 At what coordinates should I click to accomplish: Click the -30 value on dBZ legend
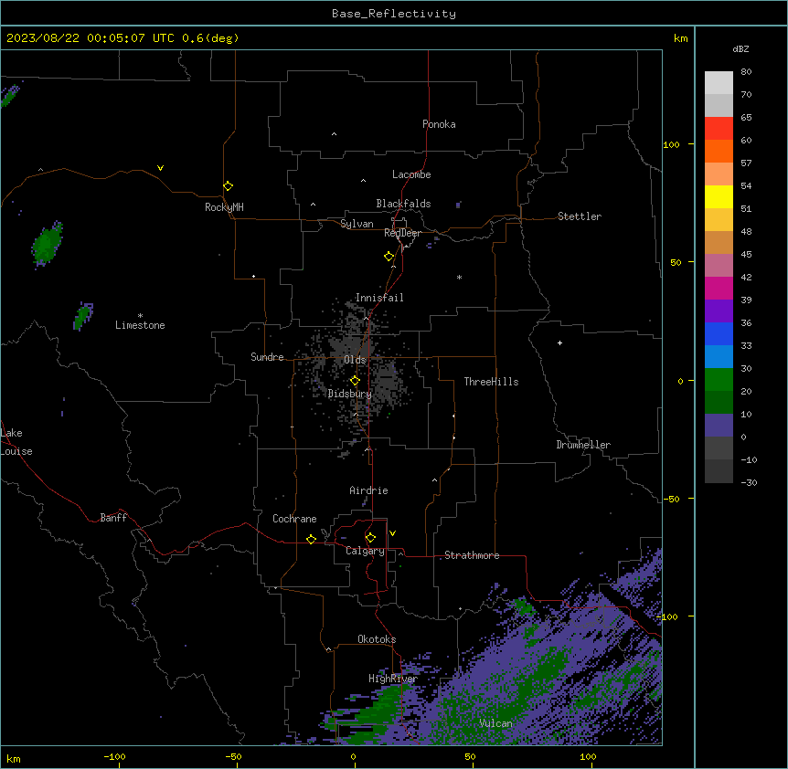coord(749,482)
